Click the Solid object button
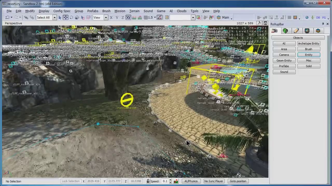The image size is (332, 186). click(x=309, y=66)
